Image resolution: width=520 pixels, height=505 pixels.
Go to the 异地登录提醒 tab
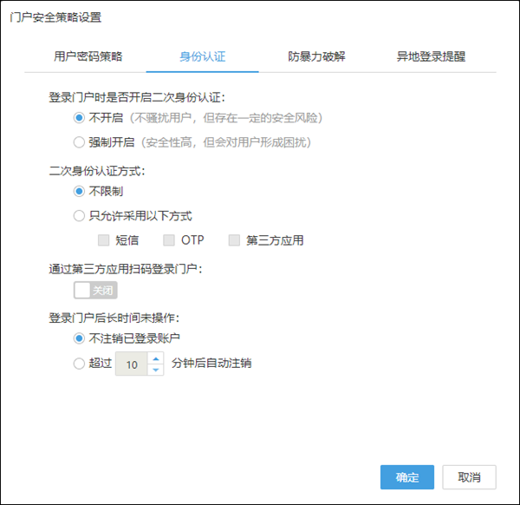point(431,56)
